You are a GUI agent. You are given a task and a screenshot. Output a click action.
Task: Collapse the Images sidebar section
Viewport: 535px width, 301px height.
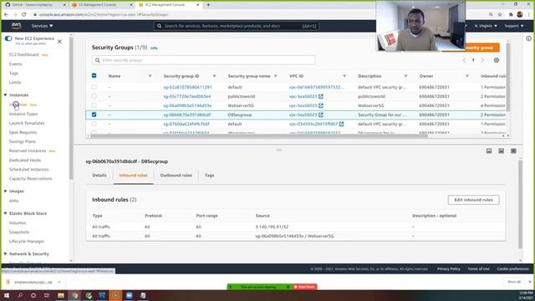click(x=6, y=191)
